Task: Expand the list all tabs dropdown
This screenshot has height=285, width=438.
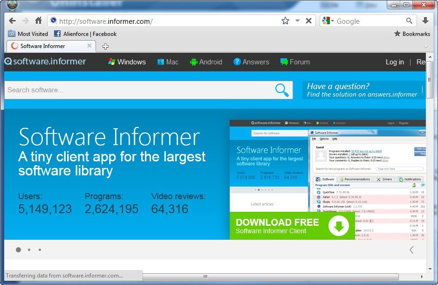Action: (425, 47)
